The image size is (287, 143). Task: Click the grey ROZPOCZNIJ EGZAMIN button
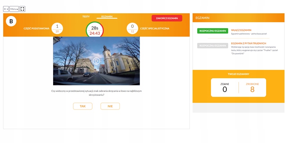pyautogui.click(x=213, y=46)
